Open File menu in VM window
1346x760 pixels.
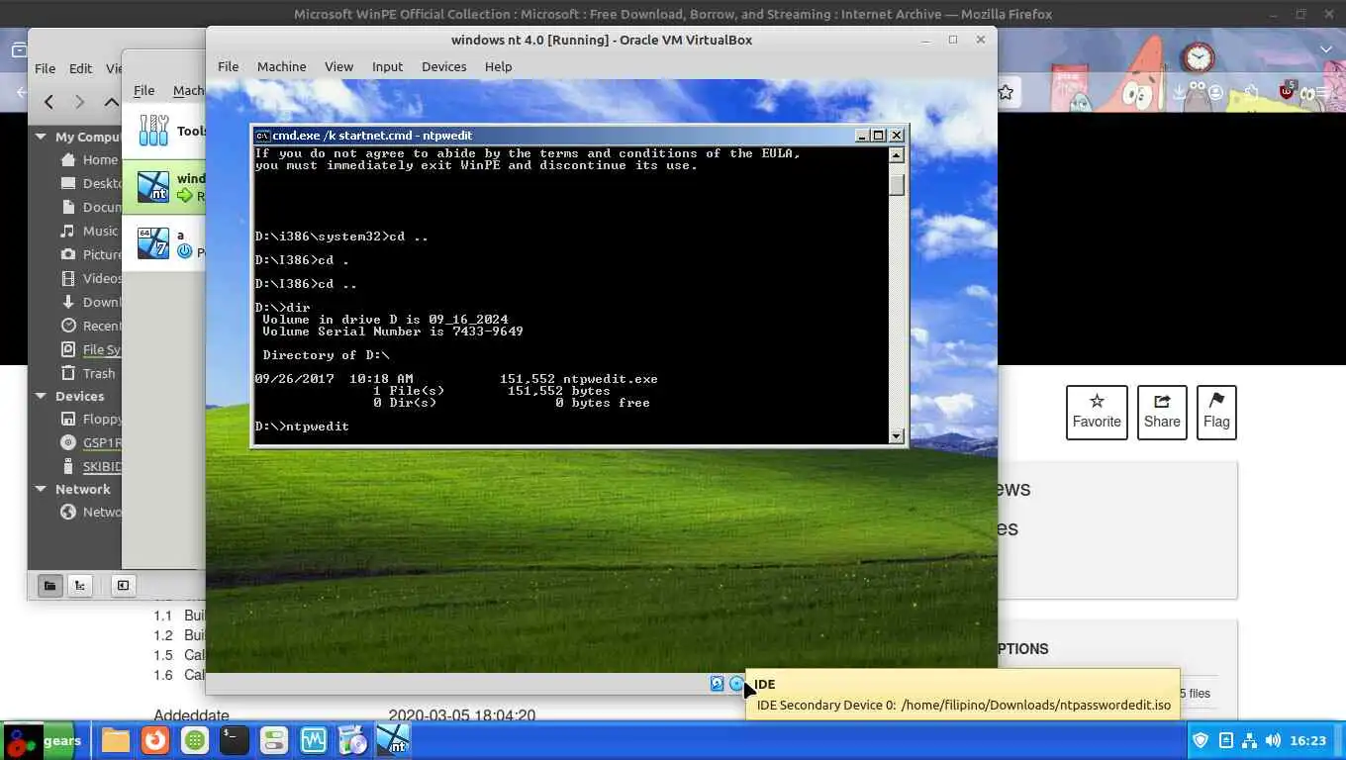[x=228, y=66]
